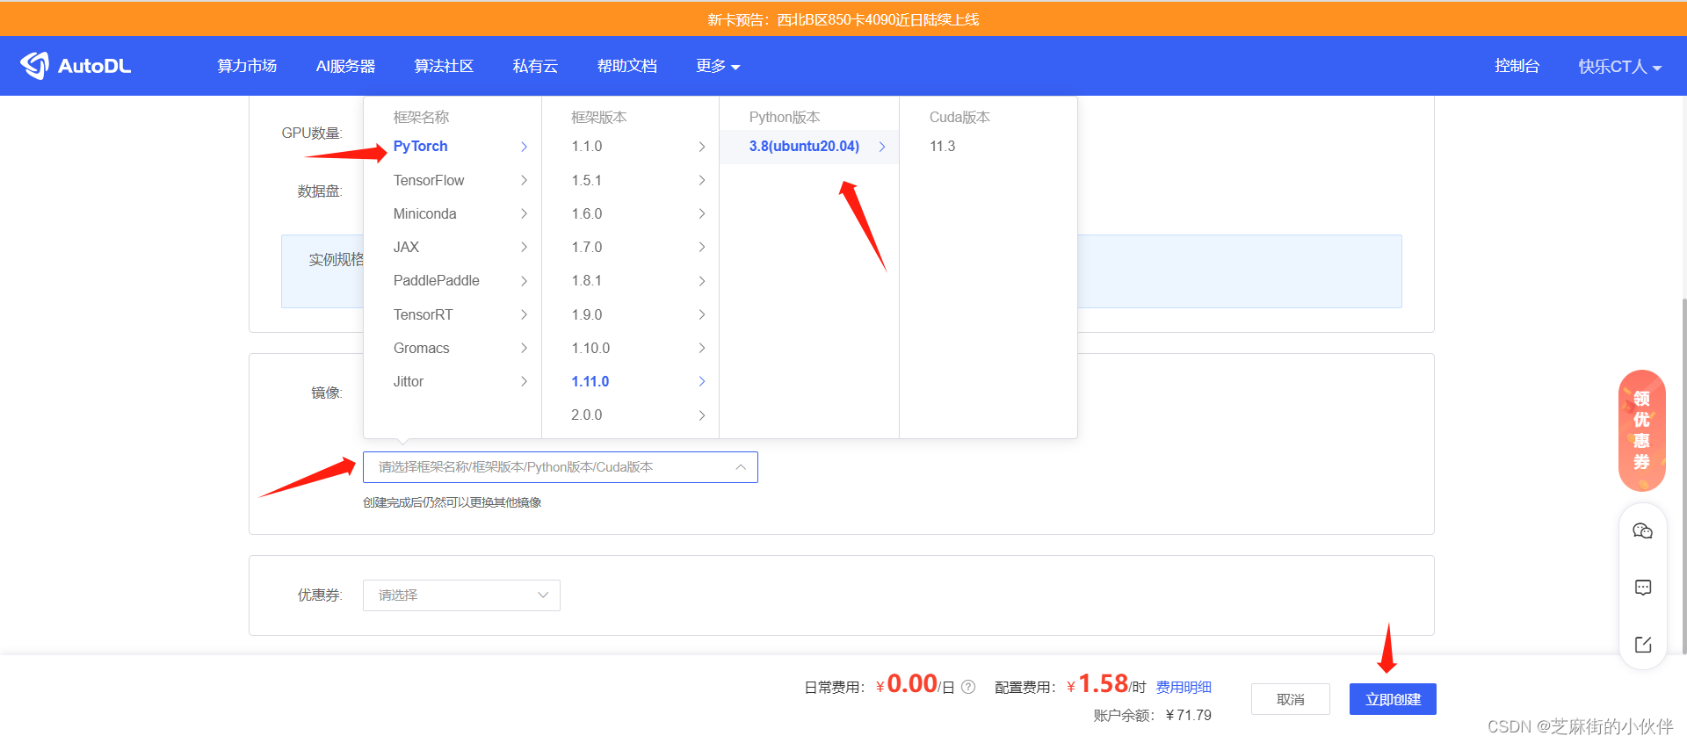
Task: Select the TensorFlow framework
Action: click(x=453, y=180)
